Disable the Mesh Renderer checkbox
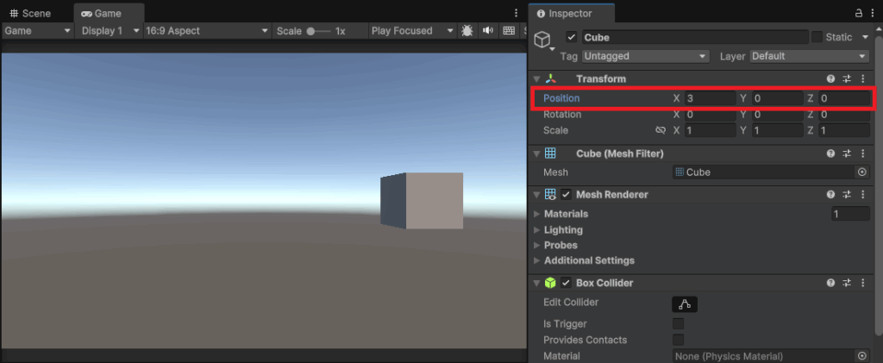 [x=566, y=195]
